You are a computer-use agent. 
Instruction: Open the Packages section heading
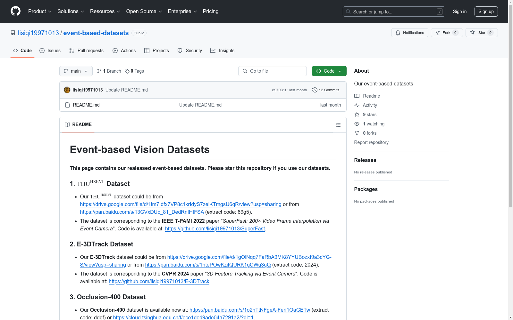pyautogui.click(x=366, y=189)
